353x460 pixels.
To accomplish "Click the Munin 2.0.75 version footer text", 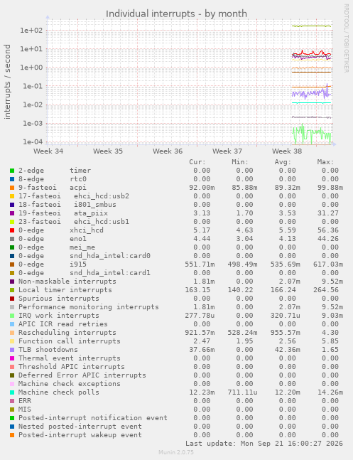I will 176,452.
